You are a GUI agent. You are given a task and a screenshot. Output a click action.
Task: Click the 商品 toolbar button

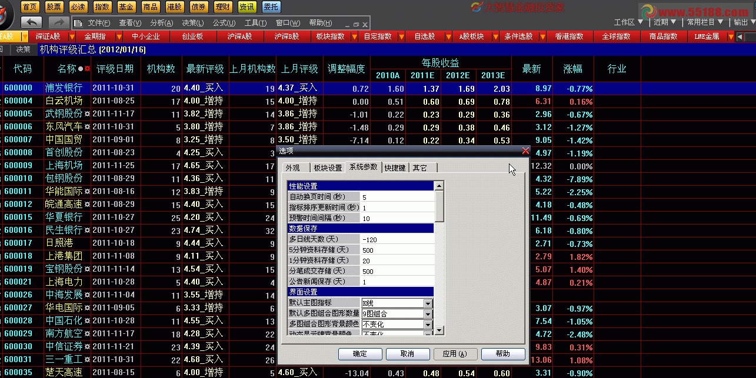(150, 7)
